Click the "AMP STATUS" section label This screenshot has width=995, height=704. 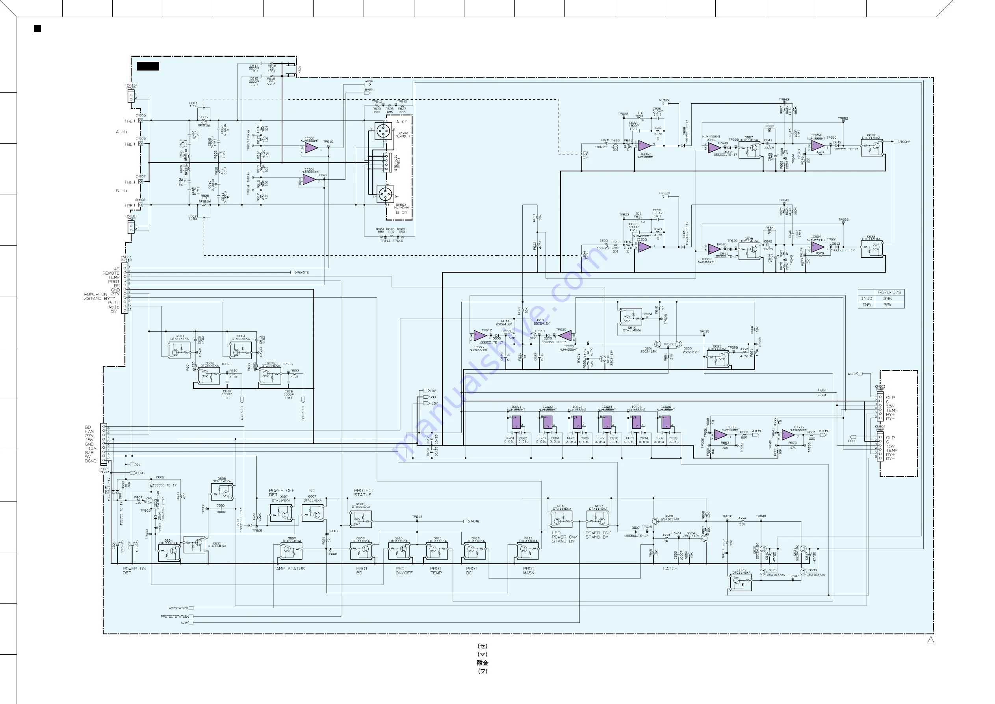[290, 569]
